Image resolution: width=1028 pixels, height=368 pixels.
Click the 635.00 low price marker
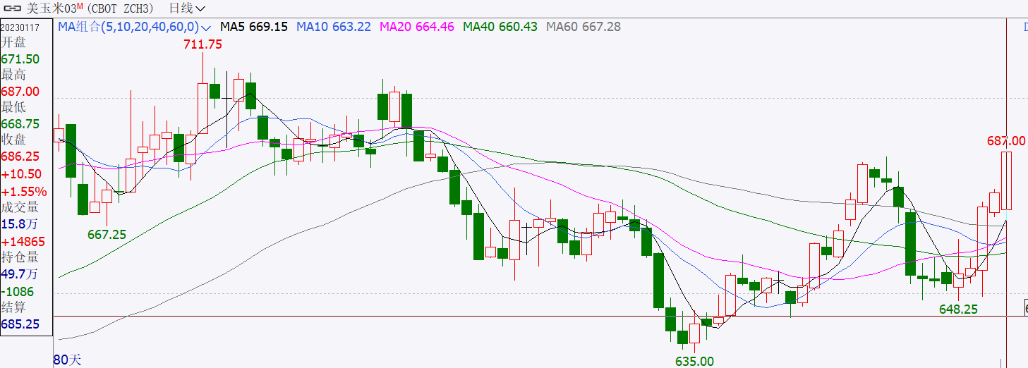pos(694,361)
